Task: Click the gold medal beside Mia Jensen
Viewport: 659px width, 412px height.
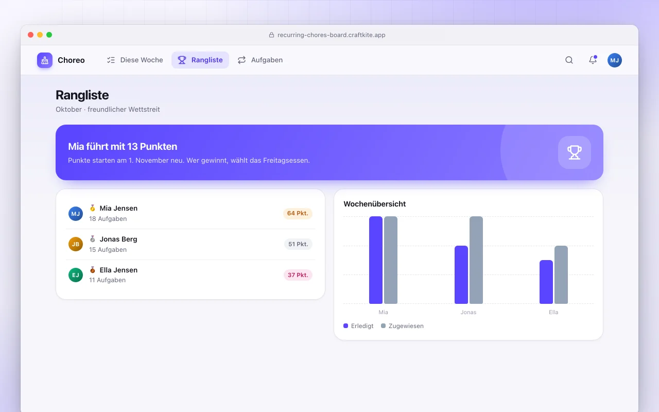Action: click(93, 208)
